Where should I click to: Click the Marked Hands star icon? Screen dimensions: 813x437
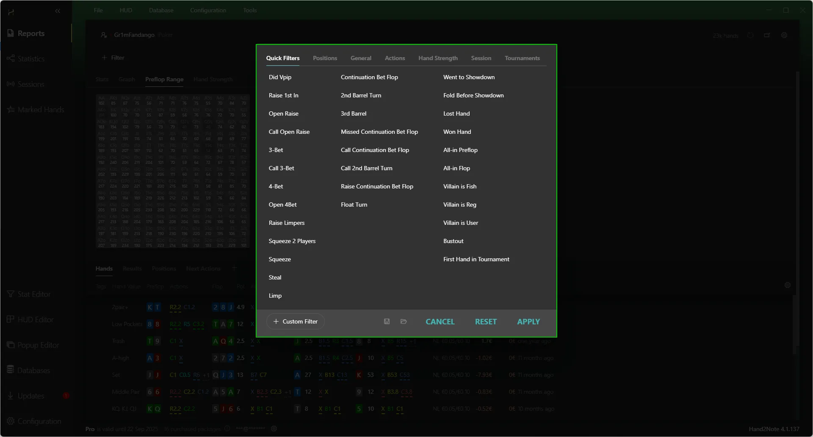tap(11, 110)
